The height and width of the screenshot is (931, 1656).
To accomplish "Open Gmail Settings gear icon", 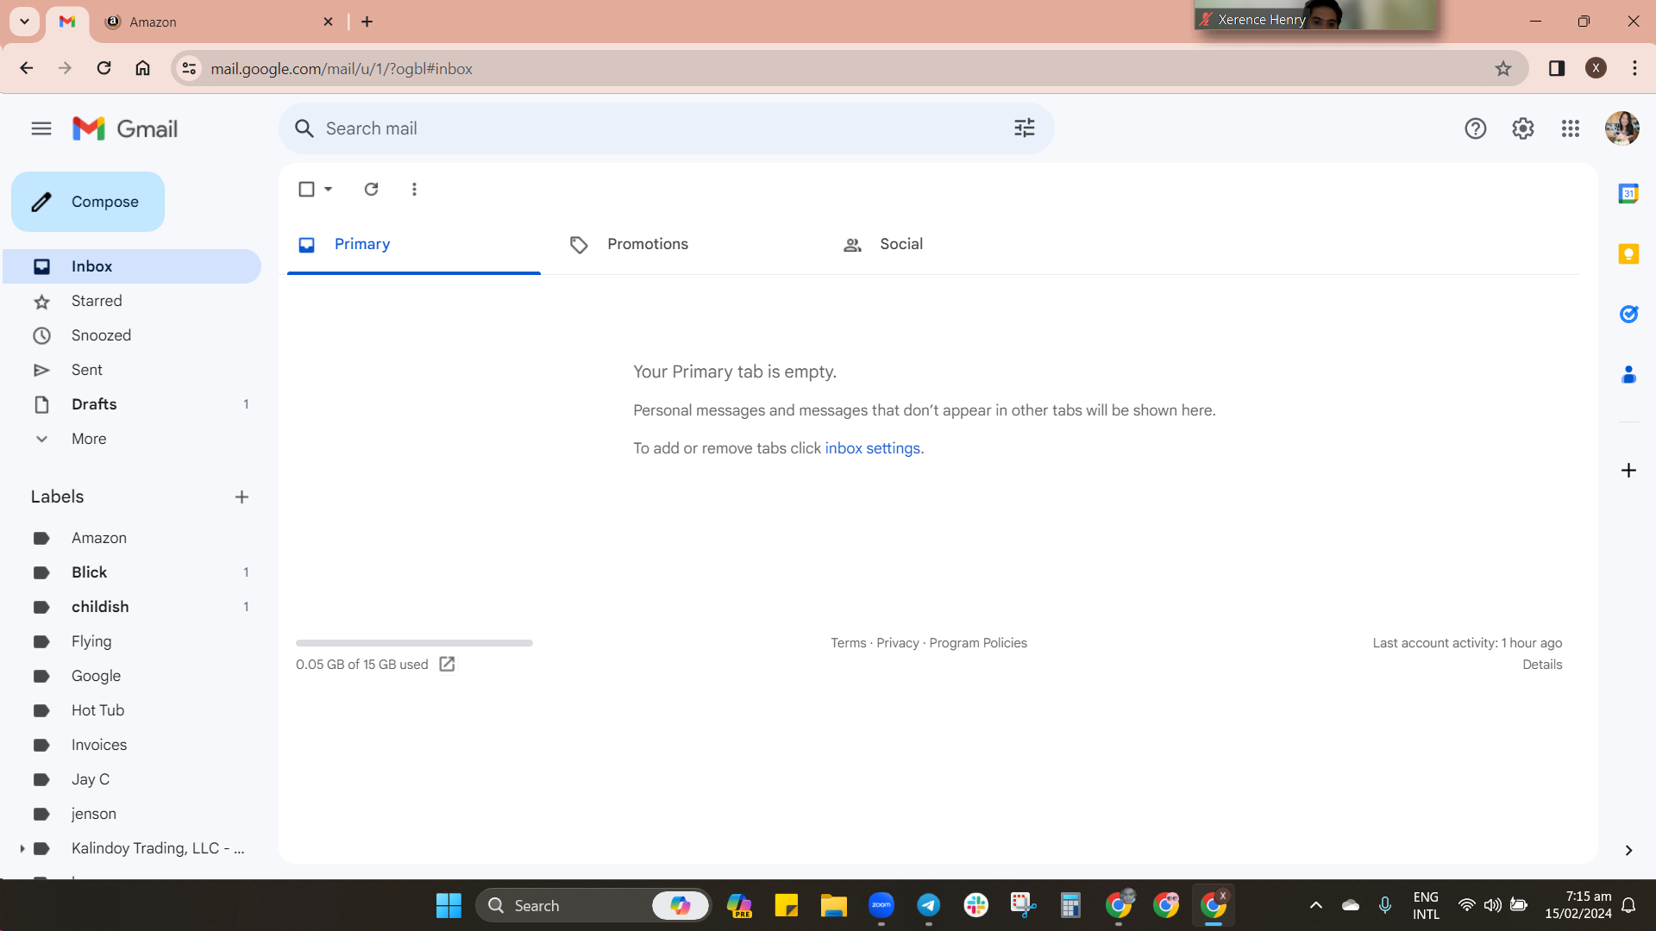I will 1522,128.
